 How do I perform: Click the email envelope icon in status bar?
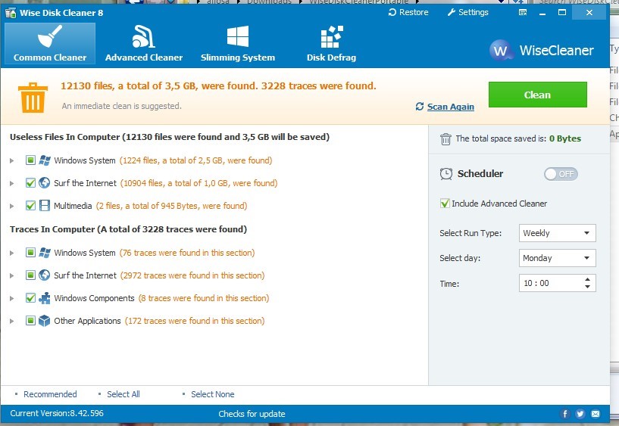pyautogui.click(x=596, y=414)
